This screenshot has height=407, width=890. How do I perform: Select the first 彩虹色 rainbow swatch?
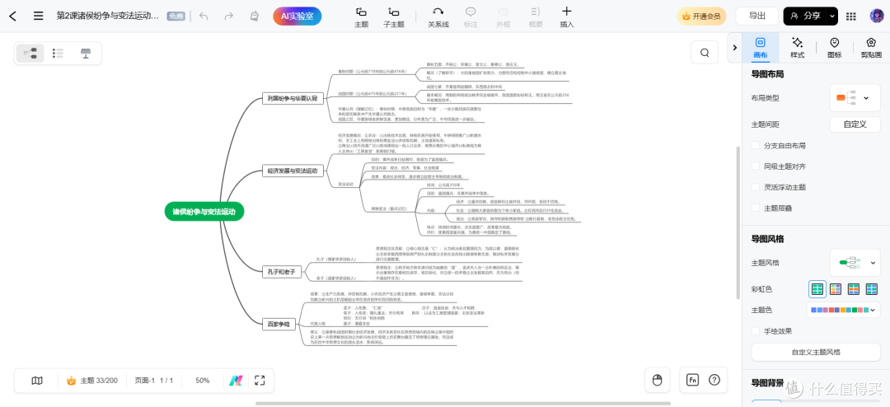(x=817, y=289)
